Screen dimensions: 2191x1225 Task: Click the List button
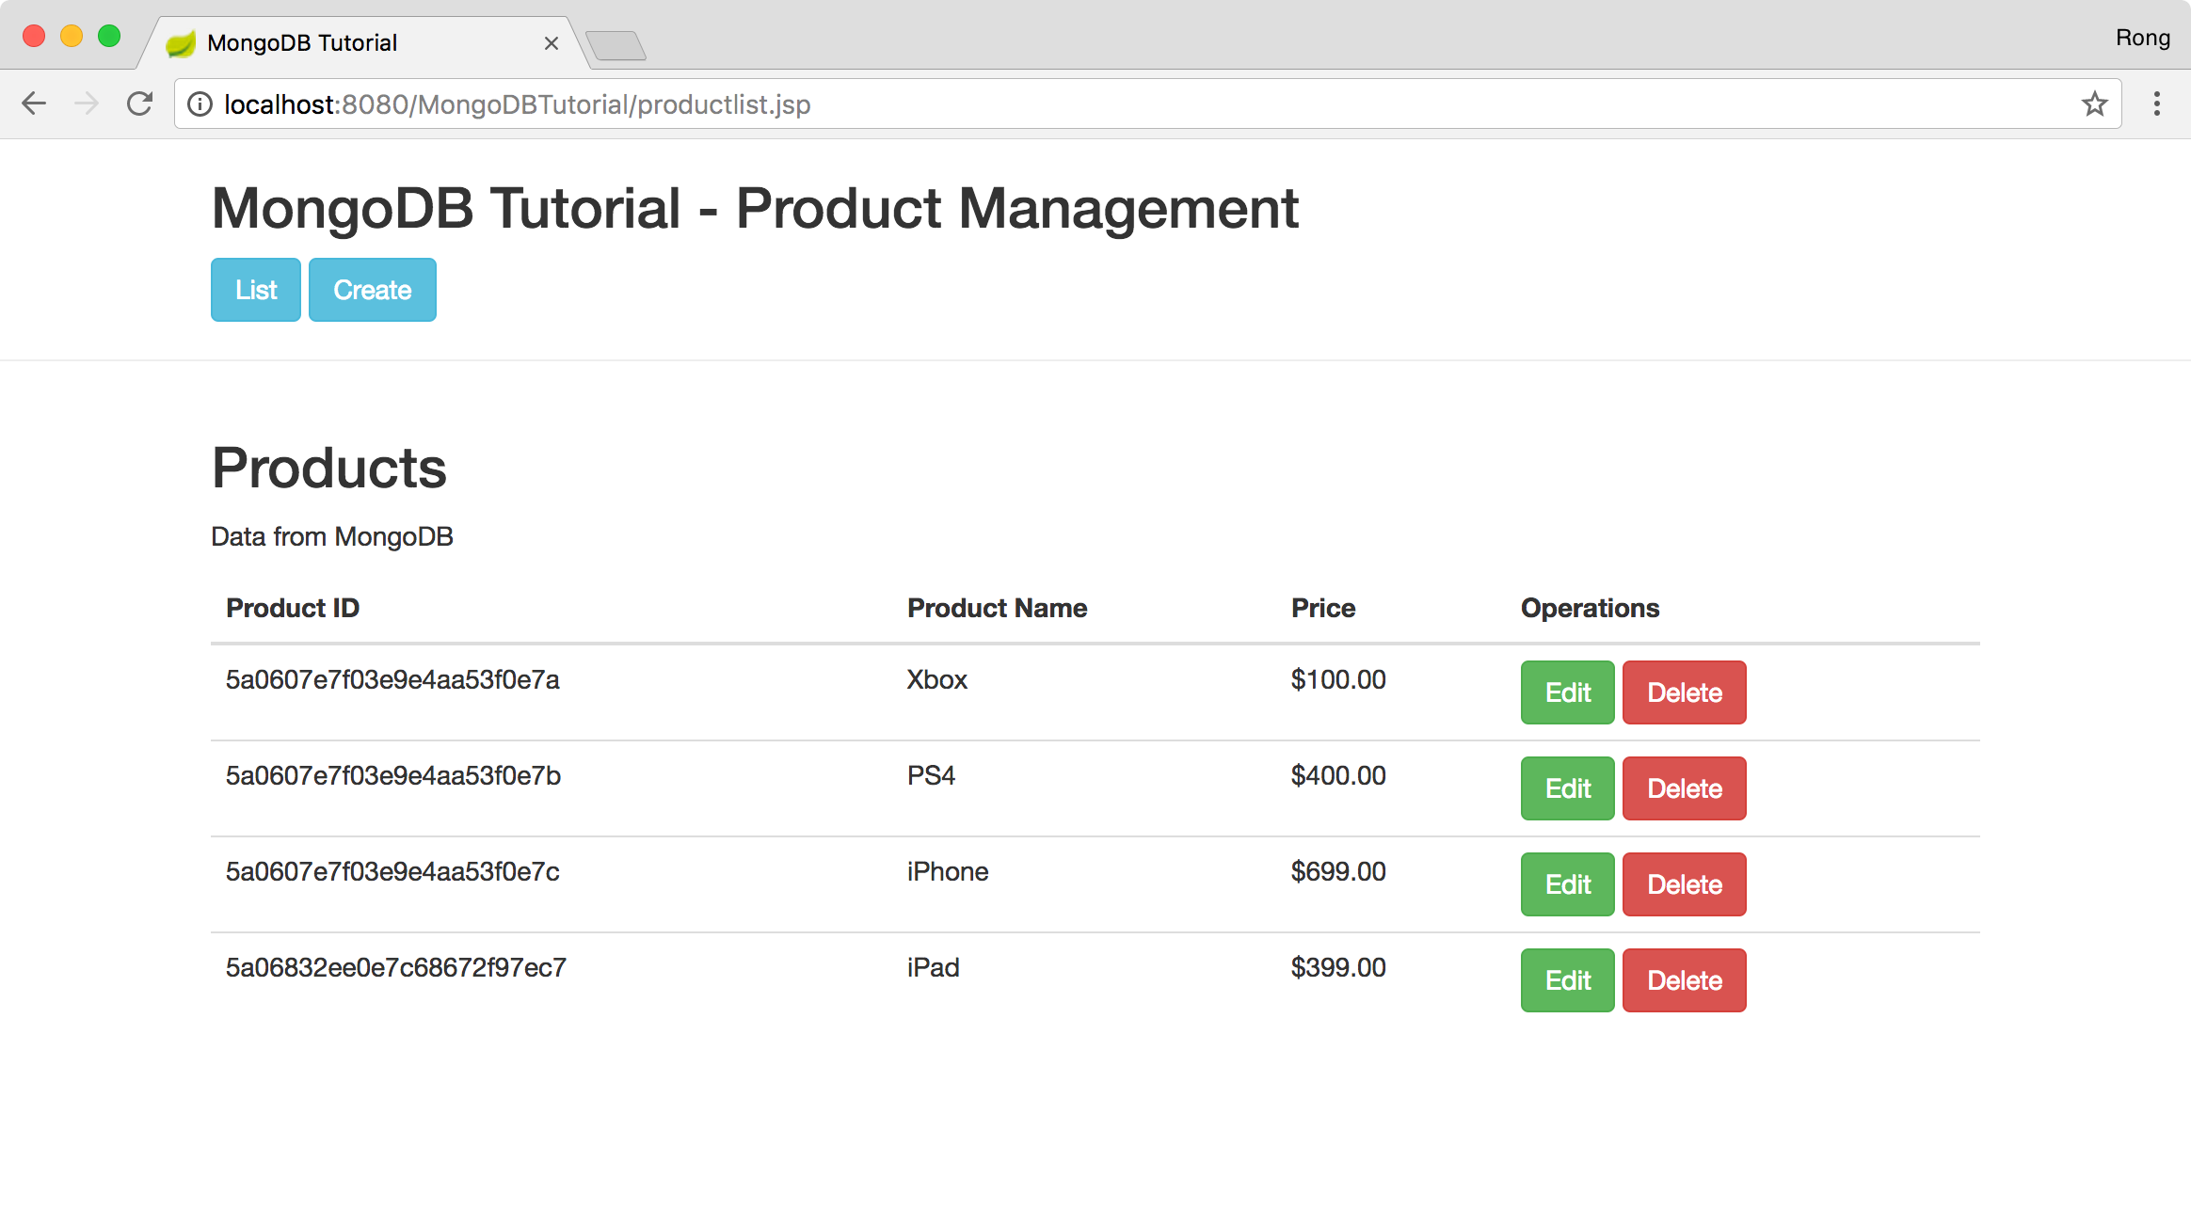[256, 290]
